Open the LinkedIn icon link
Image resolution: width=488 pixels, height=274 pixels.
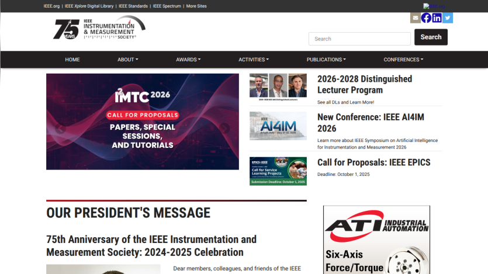(437, 18)
